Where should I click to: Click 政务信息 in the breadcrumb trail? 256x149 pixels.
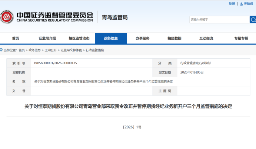(35, 50)
